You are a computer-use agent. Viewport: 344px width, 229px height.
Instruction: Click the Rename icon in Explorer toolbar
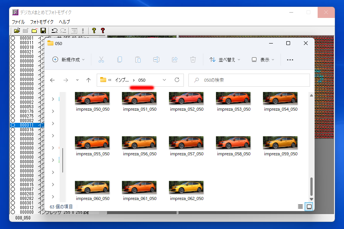(156, 60)
